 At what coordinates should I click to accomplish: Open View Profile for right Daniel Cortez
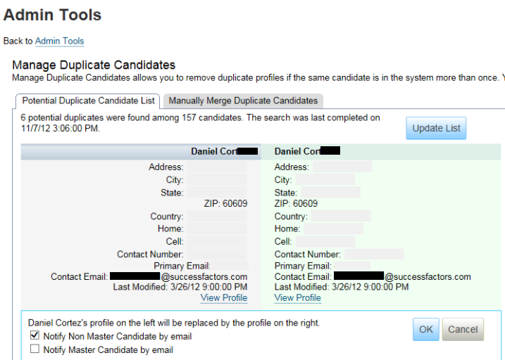(x=298, y=298)
